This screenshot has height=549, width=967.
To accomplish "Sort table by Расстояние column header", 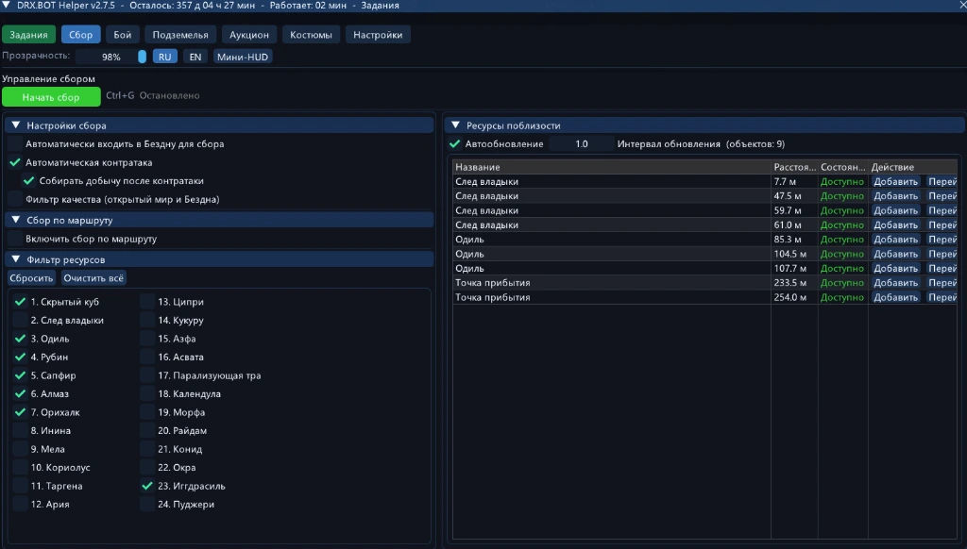I will coord(794,167).
